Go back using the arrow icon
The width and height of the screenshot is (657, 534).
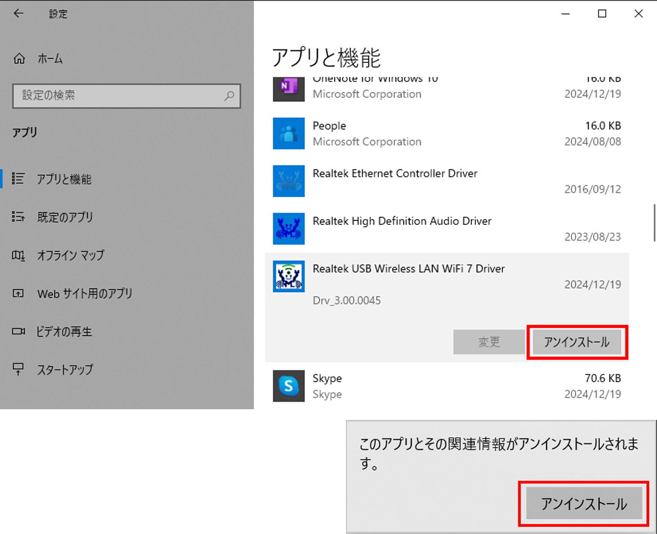19,13
